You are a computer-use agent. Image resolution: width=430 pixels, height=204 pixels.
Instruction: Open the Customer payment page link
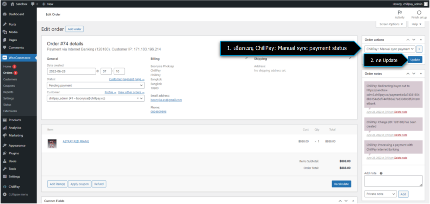tap(127, 79)
